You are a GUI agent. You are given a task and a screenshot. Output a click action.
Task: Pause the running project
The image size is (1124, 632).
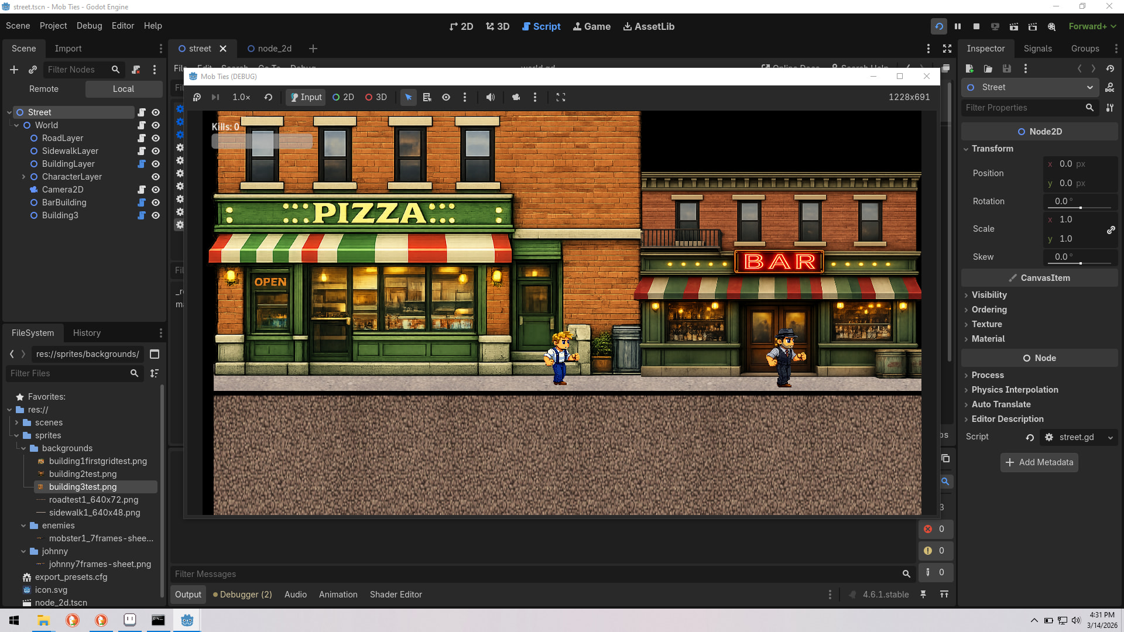958,26
